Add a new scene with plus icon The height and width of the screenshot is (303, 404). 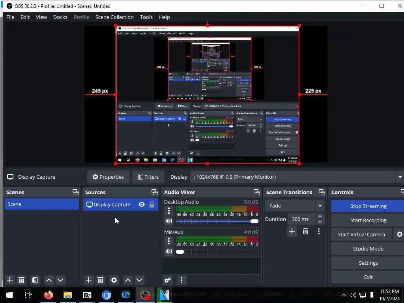tap(10, 280)
